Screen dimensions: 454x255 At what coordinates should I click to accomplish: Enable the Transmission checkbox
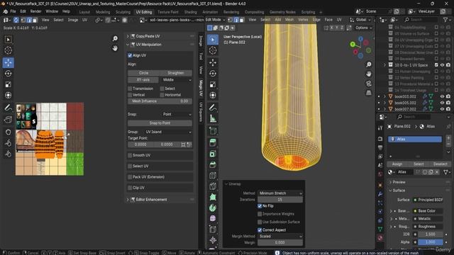[130, 89]
